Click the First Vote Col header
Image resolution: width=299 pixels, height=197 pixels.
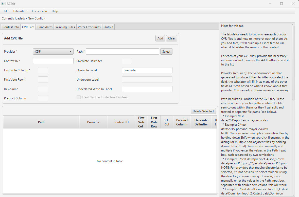pos(142,122)
